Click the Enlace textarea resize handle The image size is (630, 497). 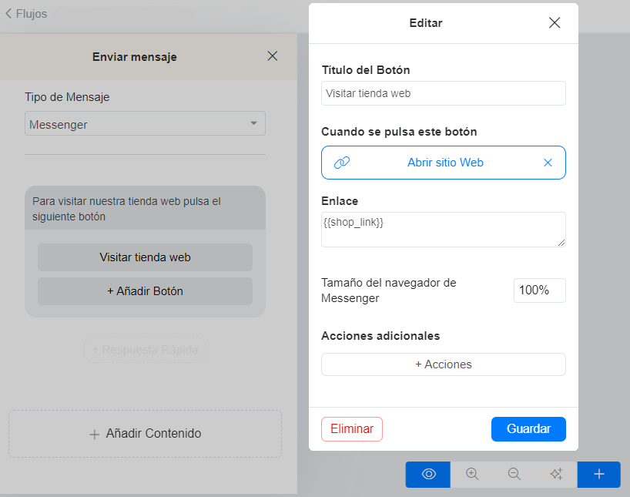[561, 243]
